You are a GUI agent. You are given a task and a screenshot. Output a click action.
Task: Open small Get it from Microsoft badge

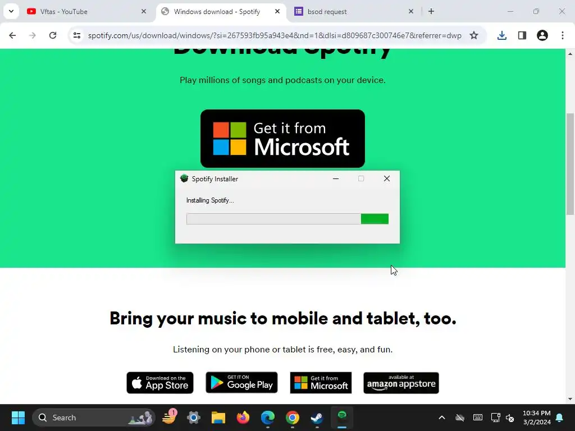321,383
